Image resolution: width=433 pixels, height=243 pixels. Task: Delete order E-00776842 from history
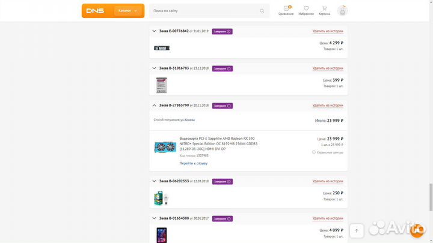pyautogui.click(x=328, y=31)
